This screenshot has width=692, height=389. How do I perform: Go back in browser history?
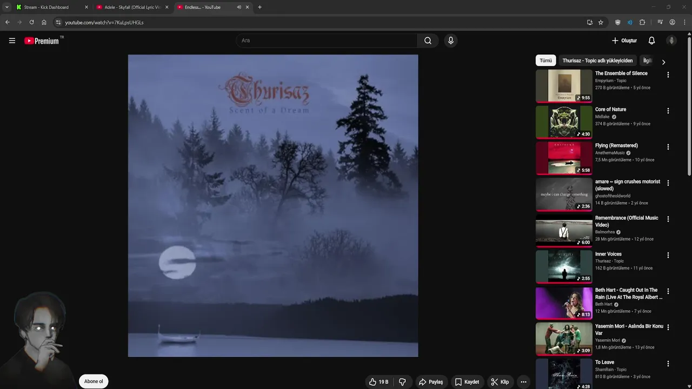(x=7, y=22)
